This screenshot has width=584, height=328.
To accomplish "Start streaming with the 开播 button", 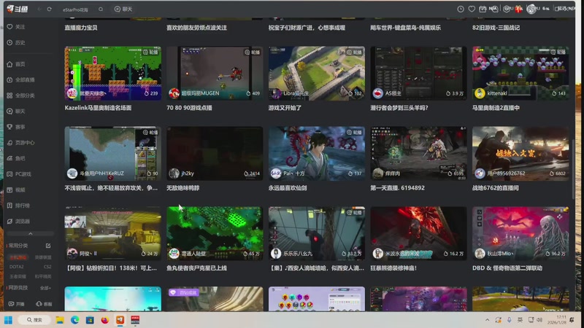I will 16,304.
